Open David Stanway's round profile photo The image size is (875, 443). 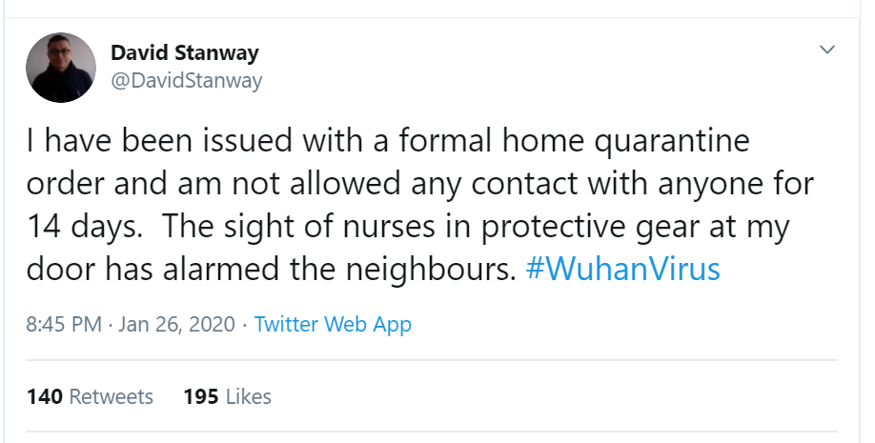pyautogui.click(x=61, y=68)
